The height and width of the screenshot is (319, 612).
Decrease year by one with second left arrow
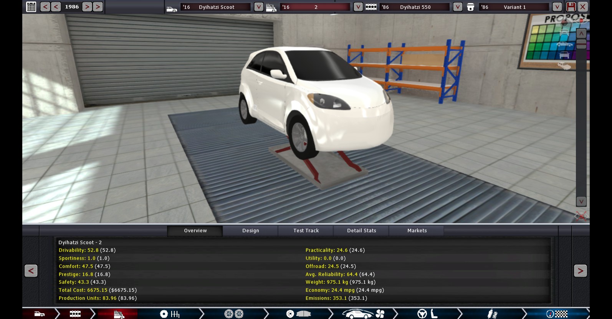(x=56, y=7)
